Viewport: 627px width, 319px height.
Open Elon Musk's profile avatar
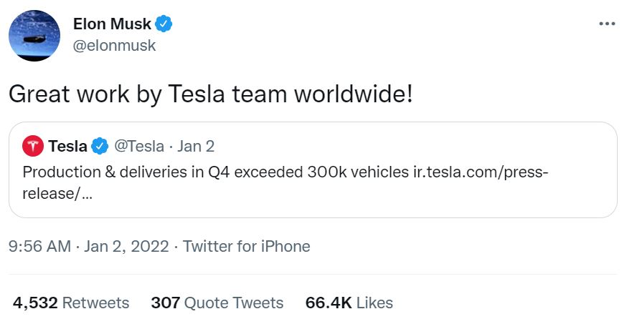tap(36, 35)
